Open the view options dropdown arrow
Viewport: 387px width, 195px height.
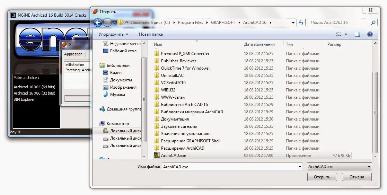[x=346, y=34]
